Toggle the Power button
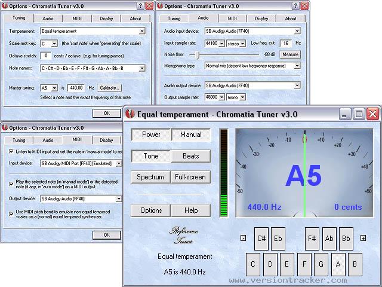Screen dimensions: 382x287 151,135
